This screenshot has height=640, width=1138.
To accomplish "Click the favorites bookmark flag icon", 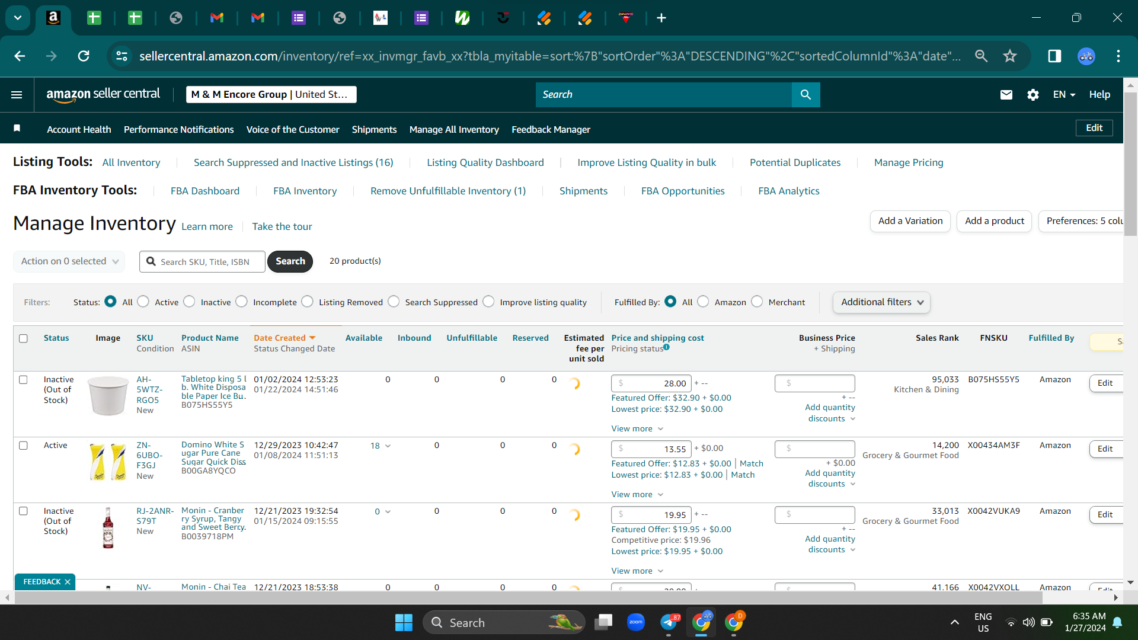I will point(17,128).
